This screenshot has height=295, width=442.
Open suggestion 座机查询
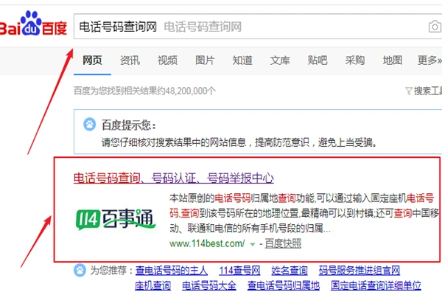point(152,285)
